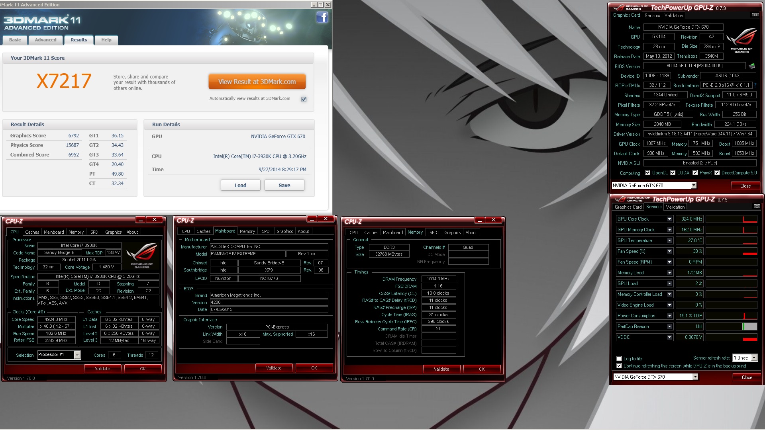
Task: Click Close in GPU-Z Sensors window
Action: click(x=747, y=377)
